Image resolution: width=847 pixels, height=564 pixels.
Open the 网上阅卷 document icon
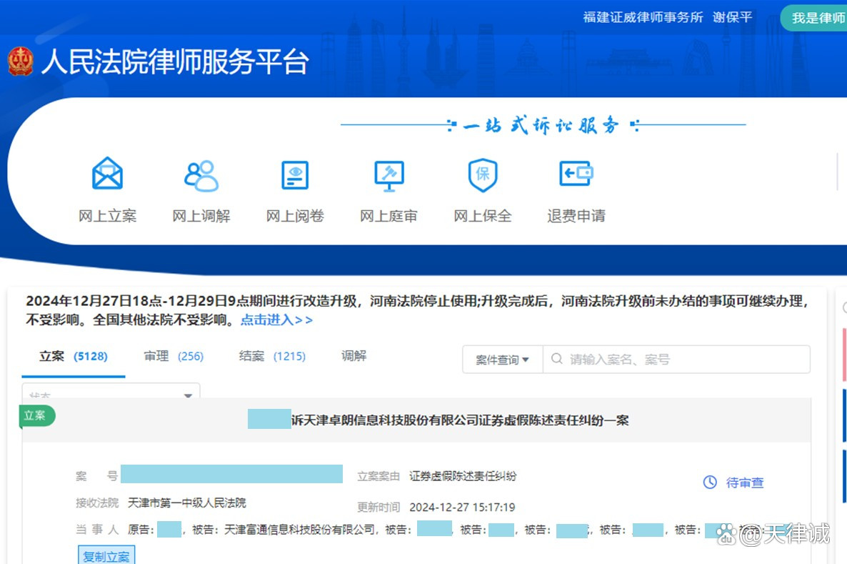coord(295,174)
